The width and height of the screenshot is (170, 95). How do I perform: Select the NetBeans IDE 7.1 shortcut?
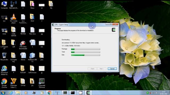click(x=32, y=57)
